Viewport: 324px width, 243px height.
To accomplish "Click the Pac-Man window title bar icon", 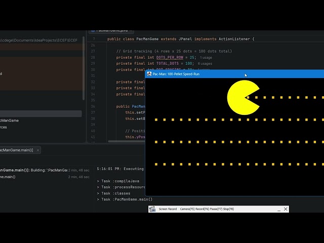I will click(x=149, y=74).
